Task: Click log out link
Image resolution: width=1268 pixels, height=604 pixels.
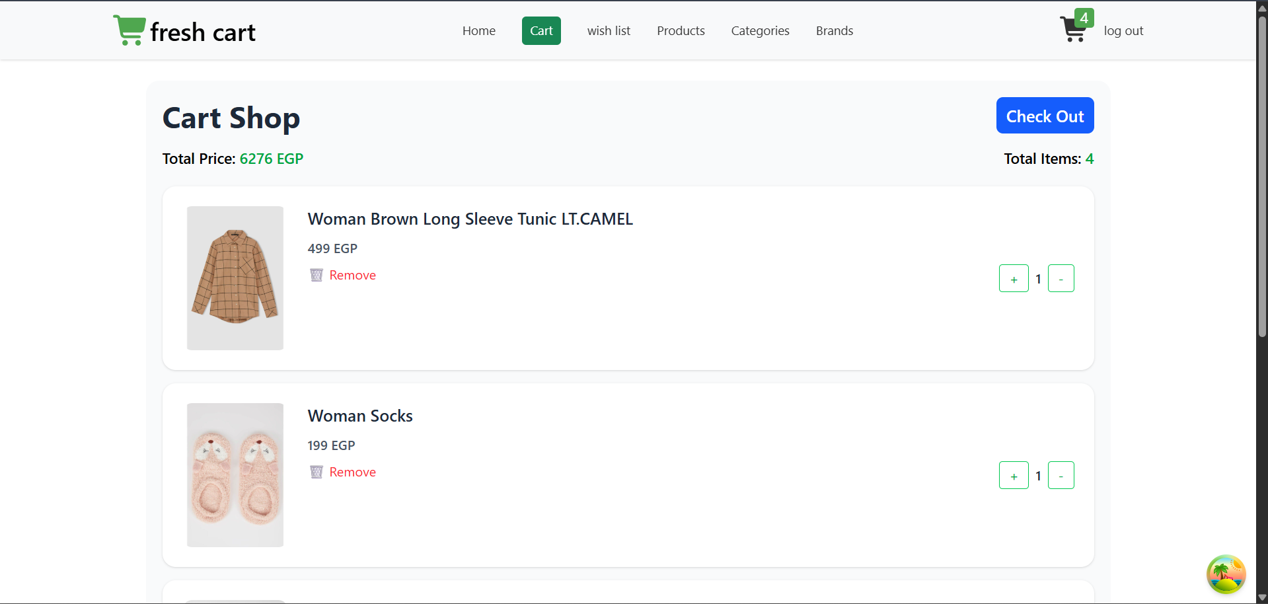Action: (x=1123, y=31)
